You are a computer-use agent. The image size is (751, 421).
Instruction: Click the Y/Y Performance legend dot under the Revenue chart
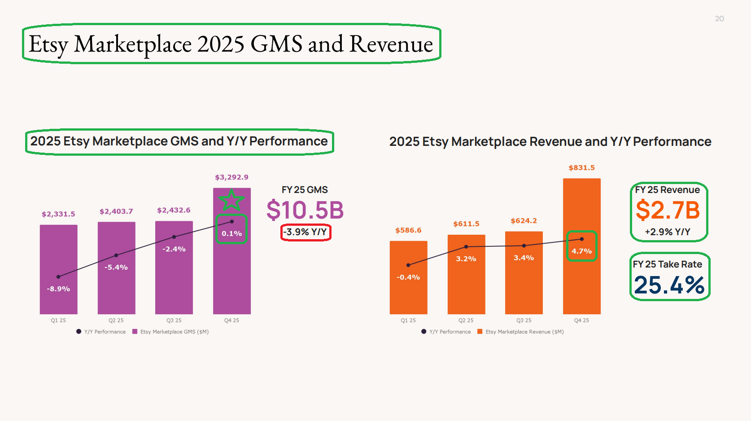point(424,332)
